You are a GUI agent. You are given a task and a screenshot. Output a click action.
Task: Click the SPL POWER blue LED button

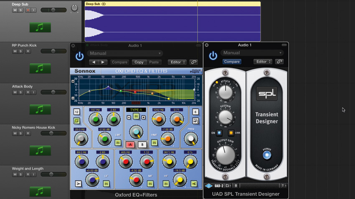(267, 155)
